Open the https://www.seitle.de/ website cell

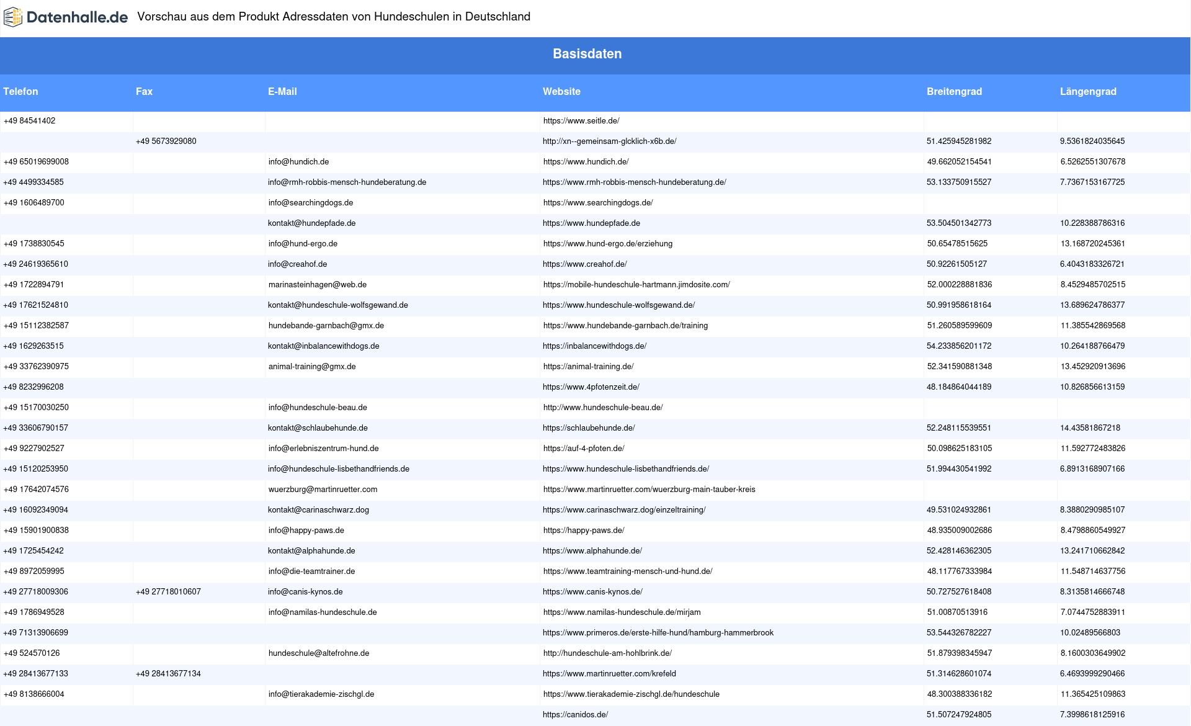[x=581, y=121]
